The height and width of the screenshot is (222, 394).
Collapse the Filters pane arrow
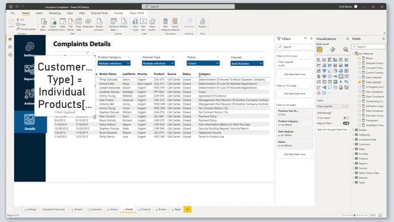click(312, 38)
